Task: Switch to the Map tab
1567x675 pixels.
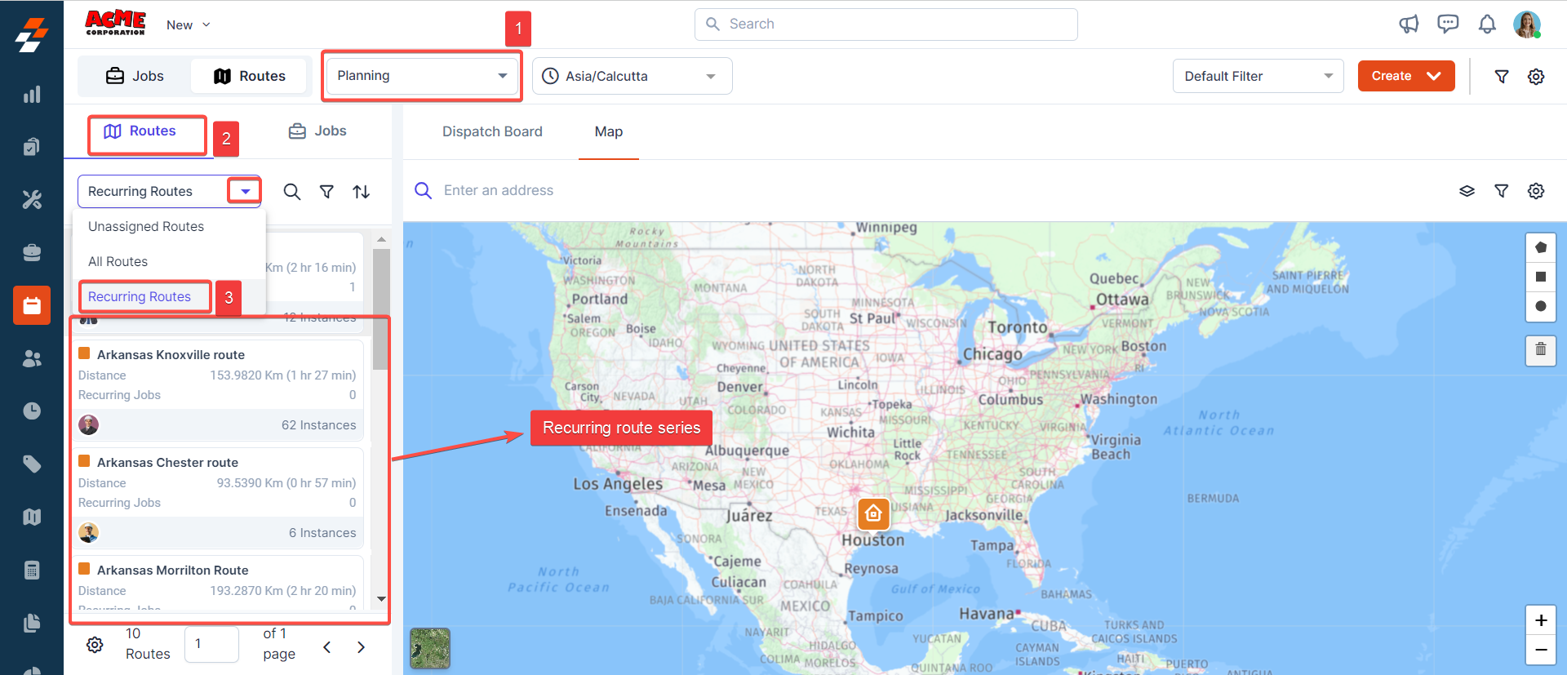Action: pos(609,131)
